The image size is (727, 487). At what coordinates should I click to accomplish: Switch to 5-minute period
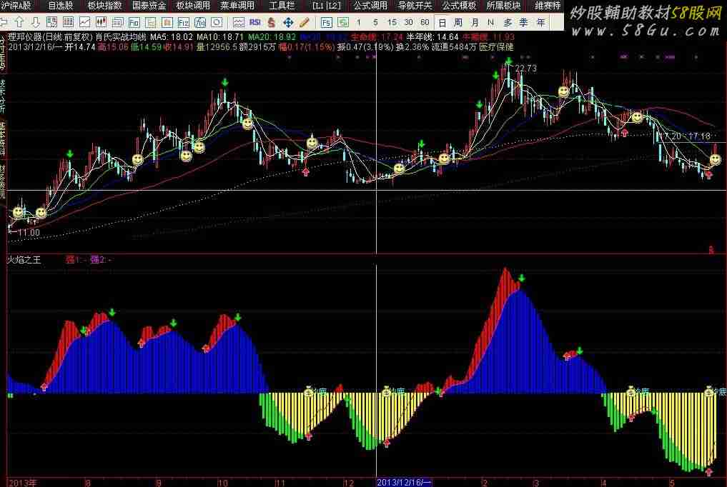pyautogui.click(x=375, y=21)
